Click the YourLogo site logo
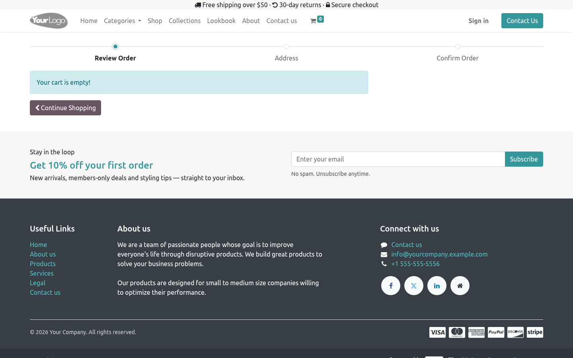The image size is (573, 358). point(49,21)
